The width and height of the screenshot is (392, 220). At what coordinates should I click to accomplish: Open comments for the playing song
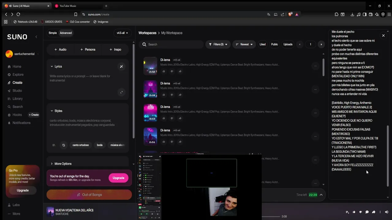(367, 212)
